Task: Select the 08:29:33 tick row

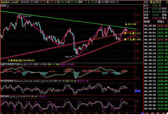Action: (156, 84)
